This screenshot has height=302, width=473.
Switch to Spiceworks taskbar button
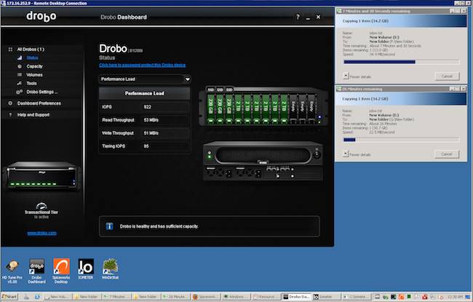(204, 297)
